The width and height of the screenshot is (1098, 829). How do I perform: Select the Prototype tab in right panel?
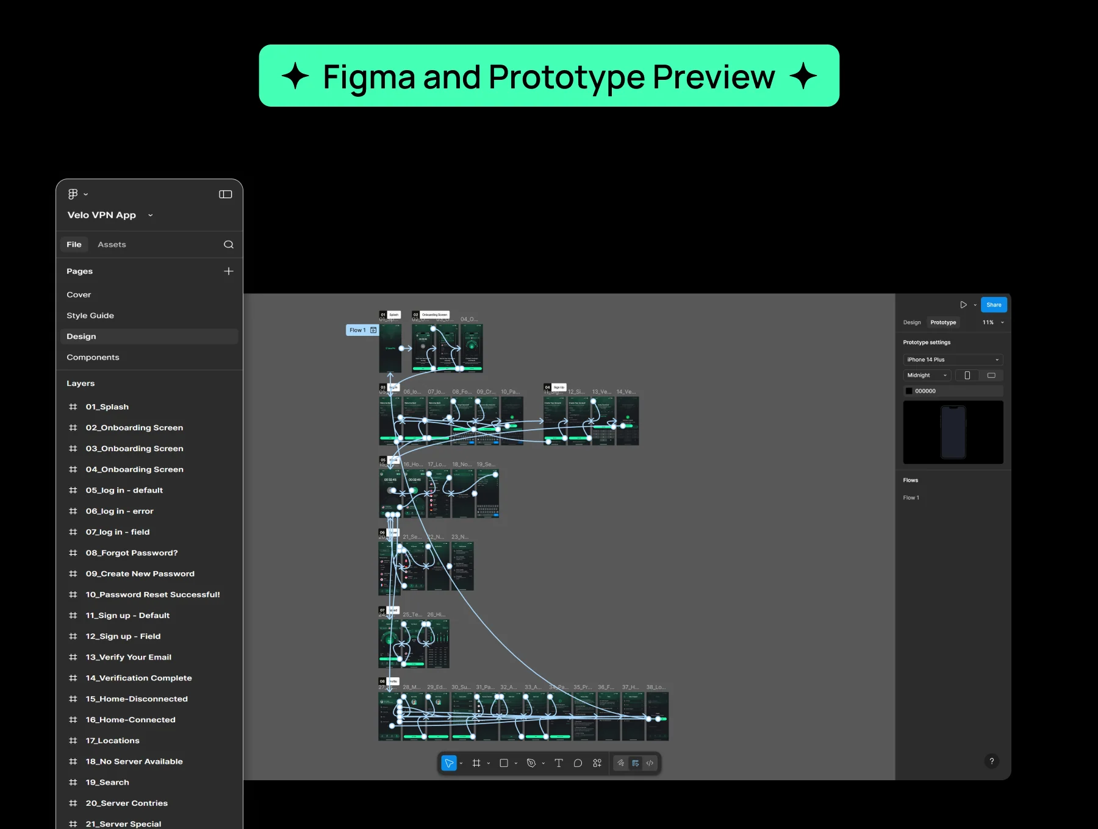(x=943, y=322)
